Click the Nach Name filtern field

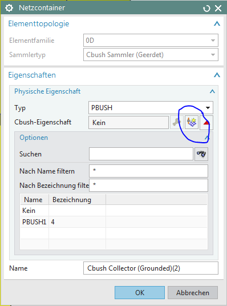coord(148,171)
